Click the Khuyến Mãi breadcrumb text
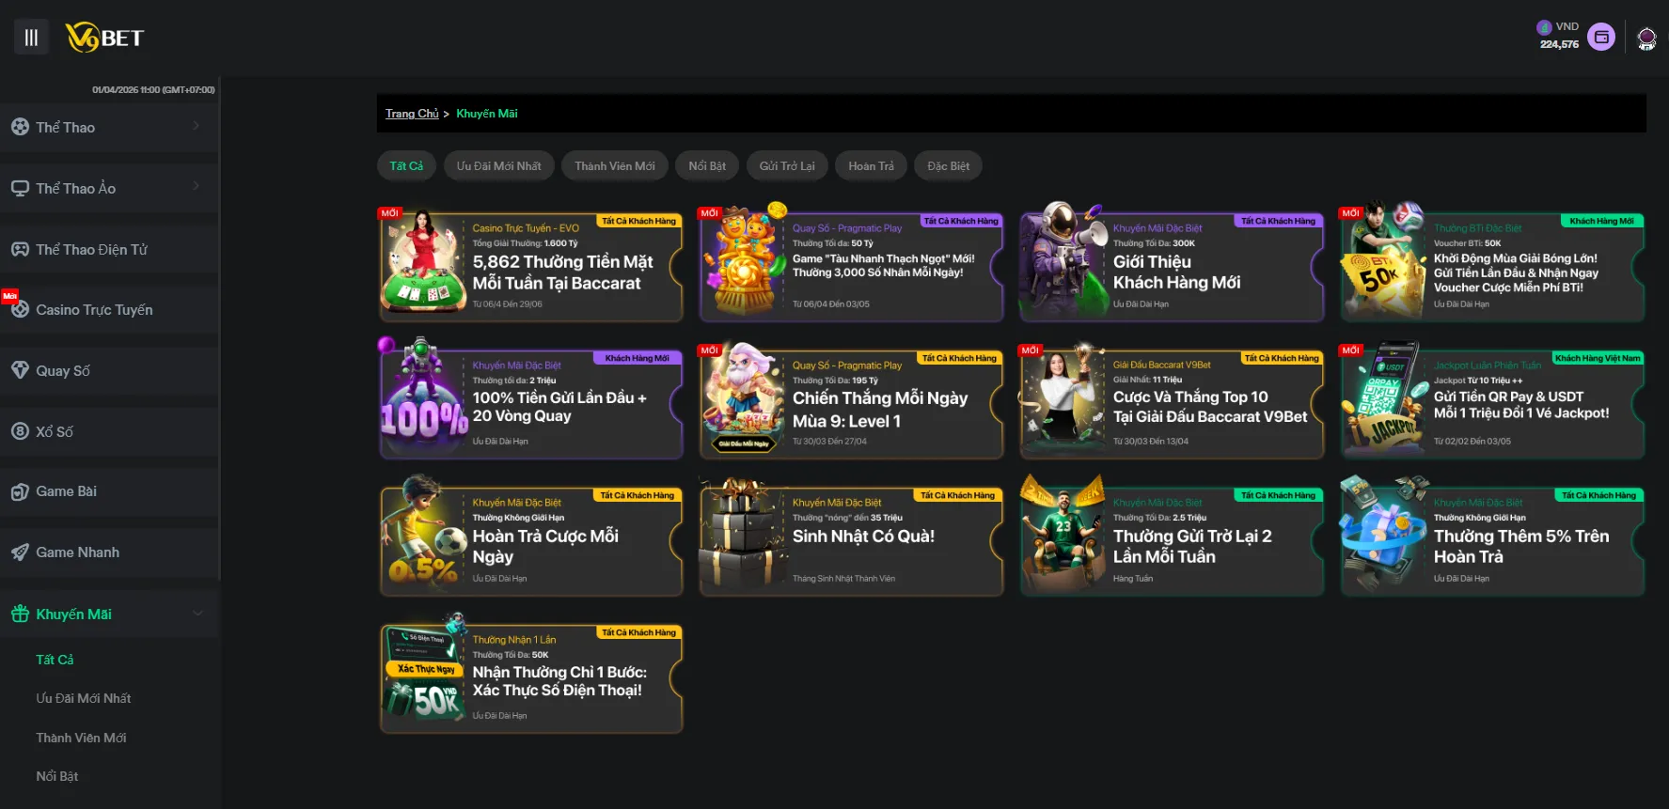The image size is (1669, 809). pos(487,114)
